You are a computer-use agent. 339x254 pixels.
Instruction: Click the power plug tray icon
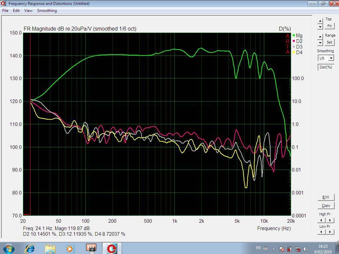click(290, 249)
